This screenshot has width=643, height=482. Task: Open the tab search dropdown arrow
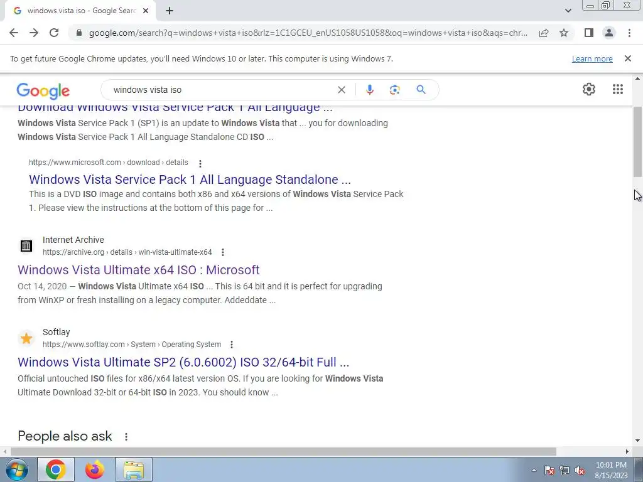pos(568,11)
